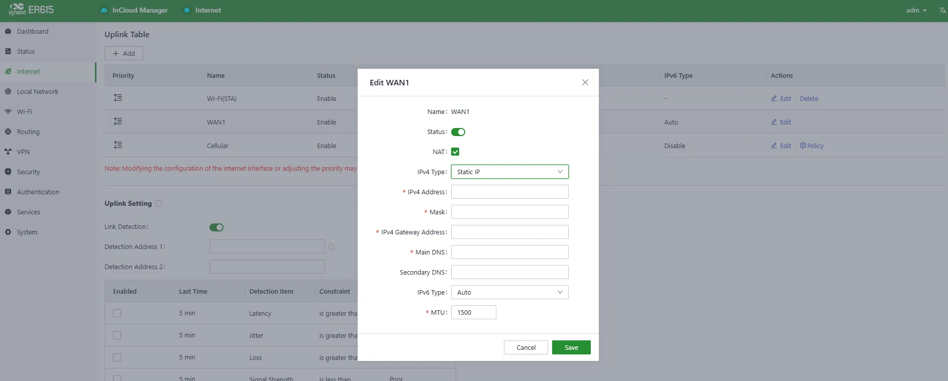Screen dimensions: 948x381
Task: Open the IPv4 Type dropdown
Action: [509, 172]
